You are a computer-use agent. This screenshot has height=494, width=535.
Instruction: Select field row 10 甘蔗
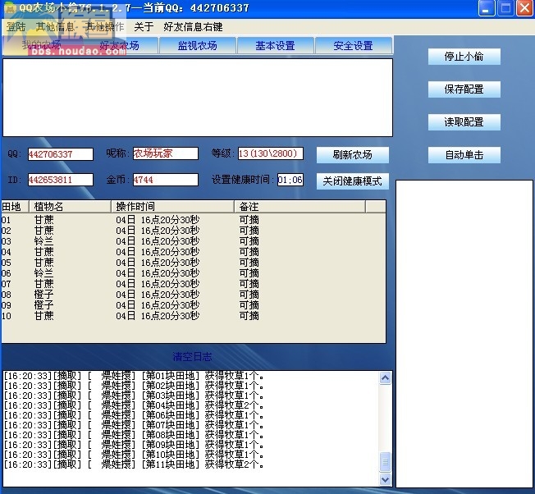[x=194, y=316]
